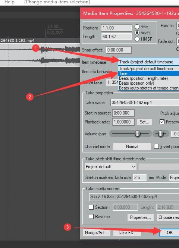Click the Playback rate field

(123, 122)
